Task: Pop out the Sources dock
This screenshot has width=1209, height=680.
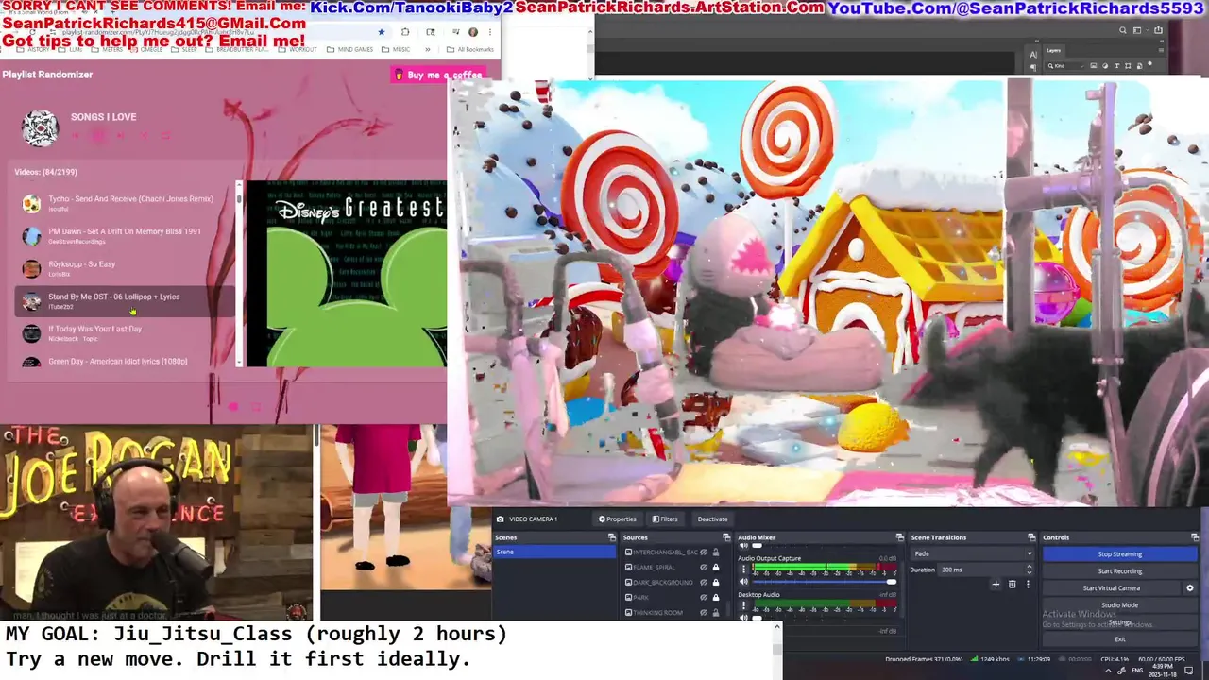Action: pyautogui.click(x=726, y=537)
